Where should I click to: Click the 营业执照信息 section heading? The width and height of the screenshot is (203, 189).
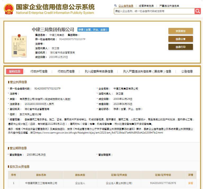point(19,82)
